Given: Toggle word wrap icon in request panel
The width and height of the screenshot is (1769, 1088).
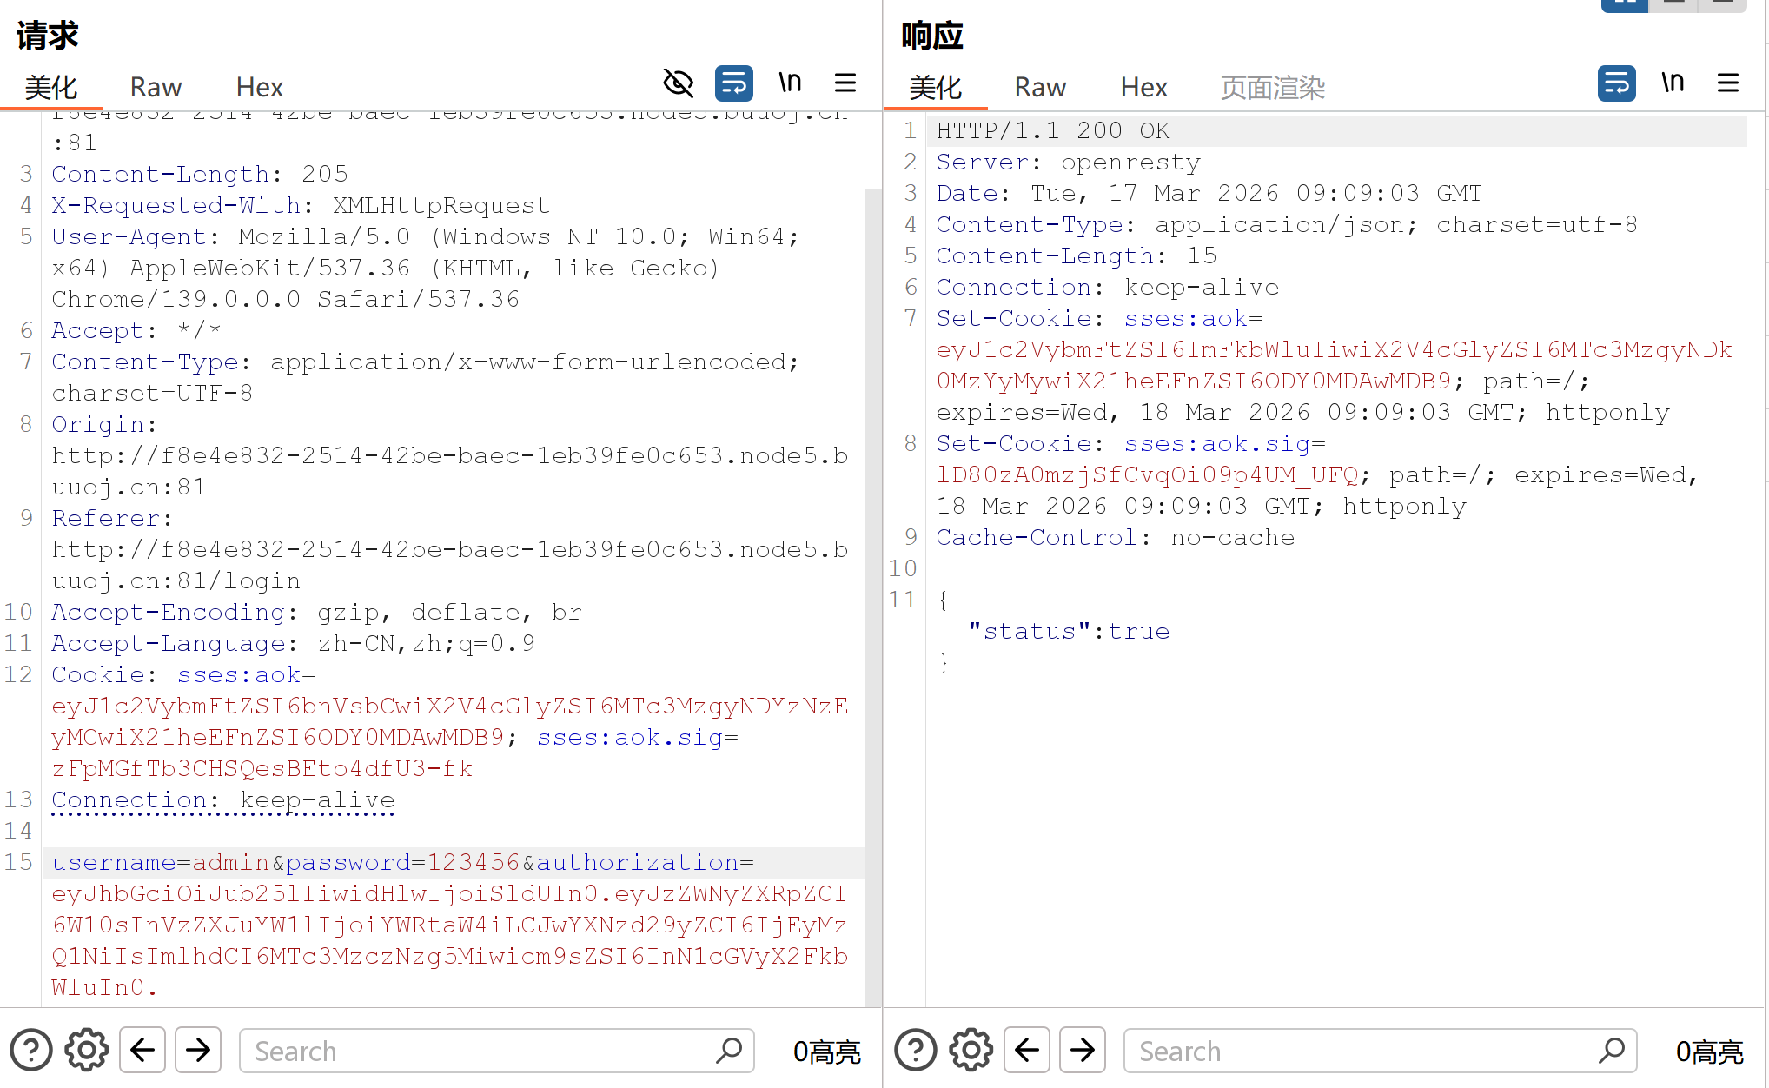Looking at the screenshot, I should tap(733, 83).
